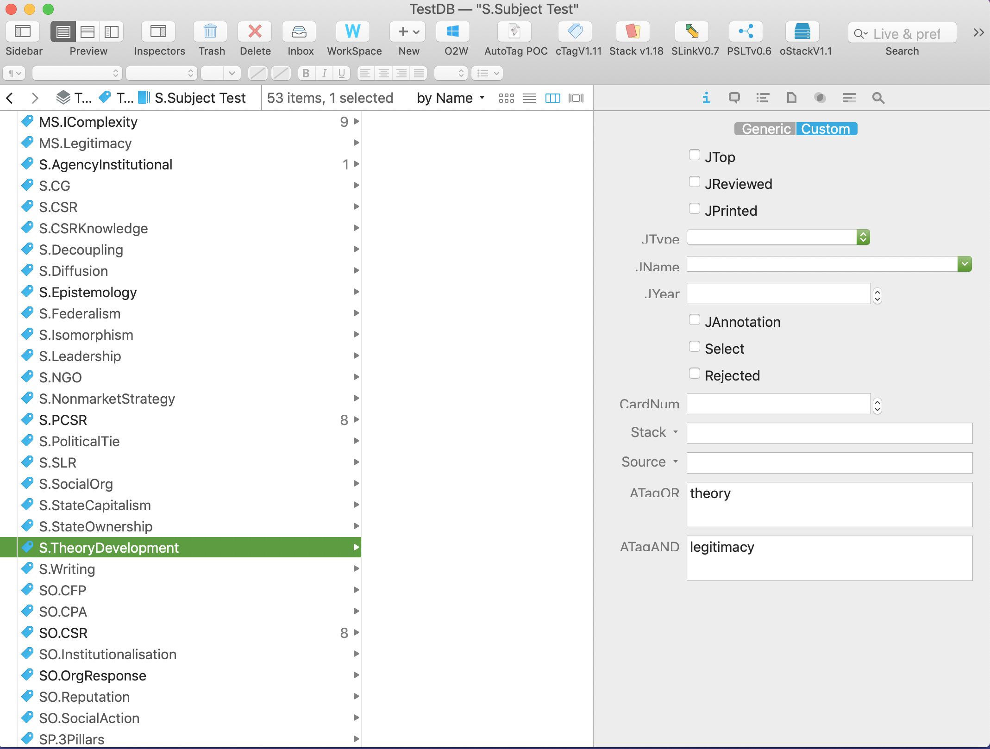Click into the ATagOR text field
This screenshot has width=990, height=749.
(x=829, y=504)
